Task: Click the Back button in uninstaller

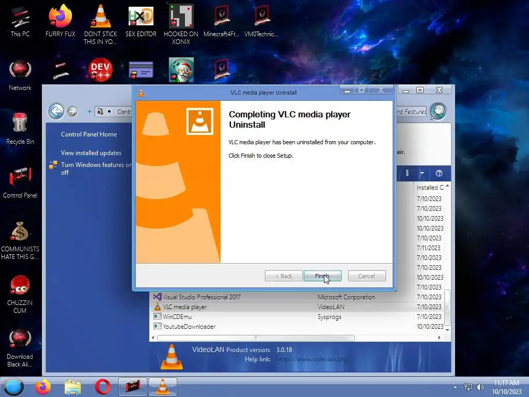Action: pos(284,276)
